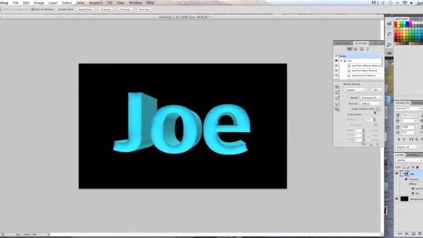The width and height of the screenshot is (423, 238).
Task: Switch to the Swatches tab
Action: tap(401, 19)
